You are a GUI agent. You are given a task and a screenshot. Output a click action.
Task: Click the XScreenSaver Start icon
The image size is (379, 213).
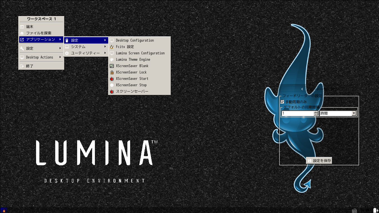[112, 79]
